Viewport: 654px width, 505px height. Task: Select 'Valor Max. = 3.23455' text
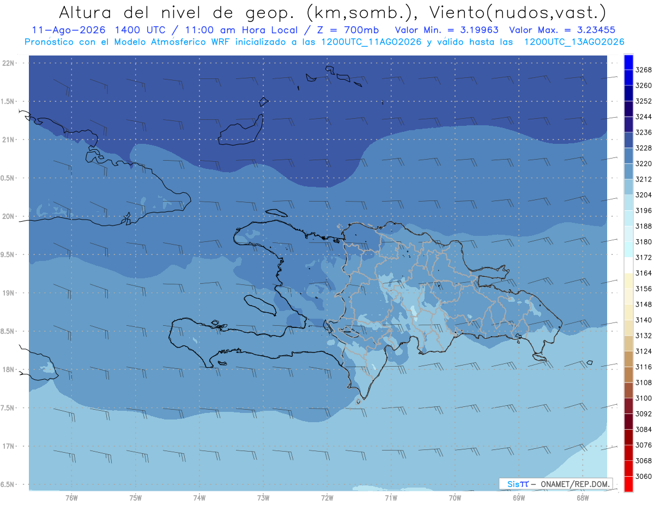coord(562,31)
